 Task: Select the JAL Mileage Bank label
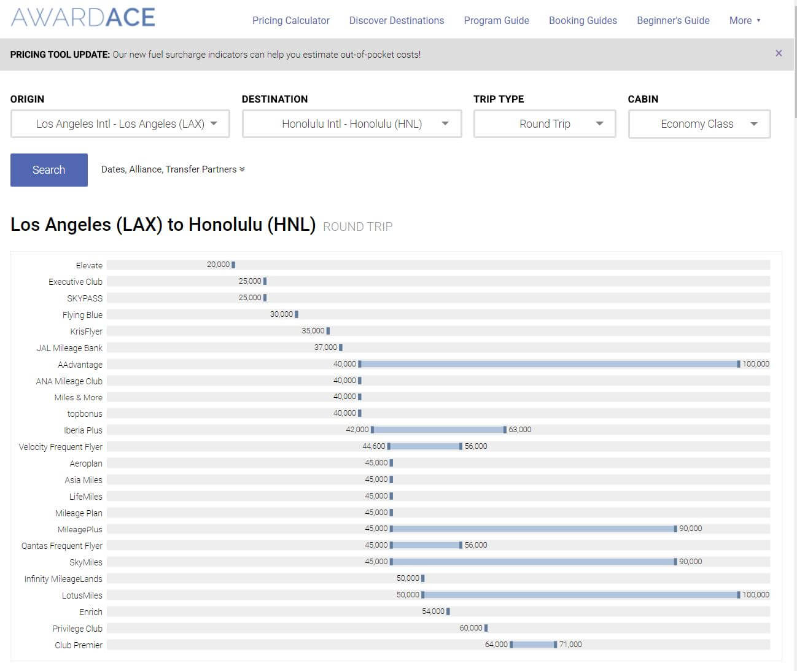(x=69, y=348)
